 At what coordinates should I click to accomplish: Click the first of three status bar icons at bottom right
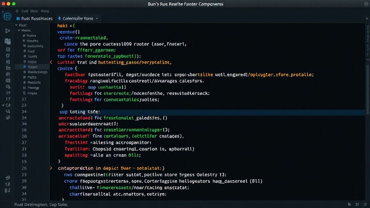tap(349, 204)
